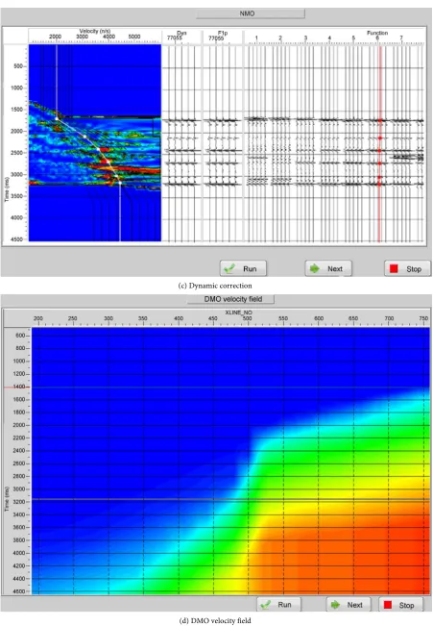Image resolution: width=433 pixels, height=626 pixels.
Task: Select function number 1 in NMO header
Action: point(256,38)
